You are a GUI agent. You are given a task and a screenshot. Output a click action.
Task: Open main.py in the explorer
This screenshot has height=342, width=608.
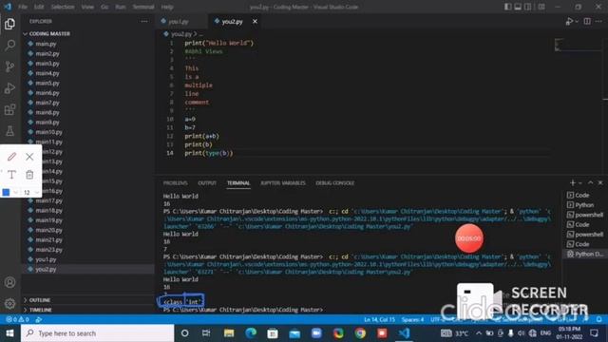coord(46,44)
